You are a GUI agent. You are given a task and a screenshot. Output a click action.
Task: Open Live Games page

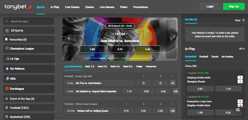pyautogui.click(x=107, y=7)
